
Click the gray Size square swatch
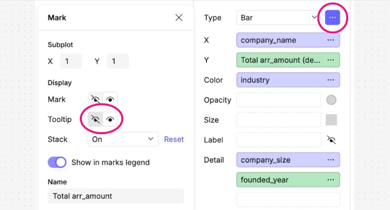331,120
